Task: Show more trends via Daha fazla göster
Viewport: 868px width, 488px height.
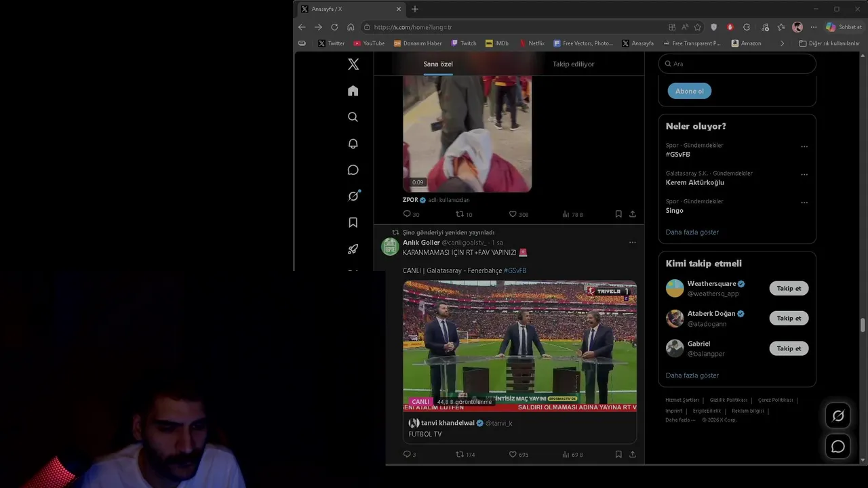Action: tap(692, 232)
